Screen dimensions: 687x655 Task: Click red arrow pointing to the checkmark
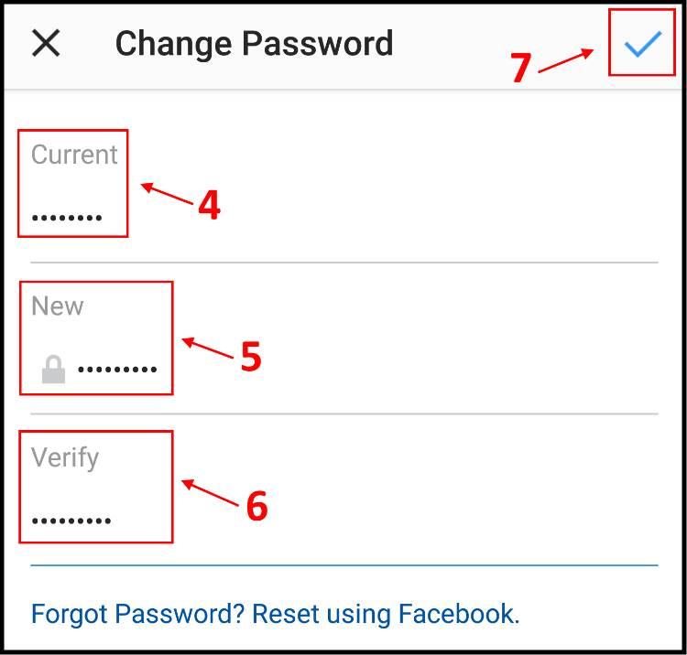566,60
